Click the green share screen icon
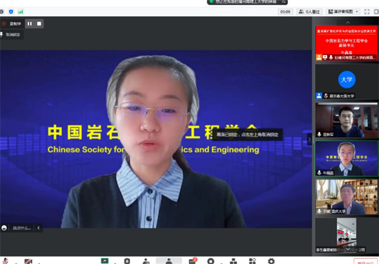Image resolution: width=379 pixels, height=264 pixels. tap(104, 261)
